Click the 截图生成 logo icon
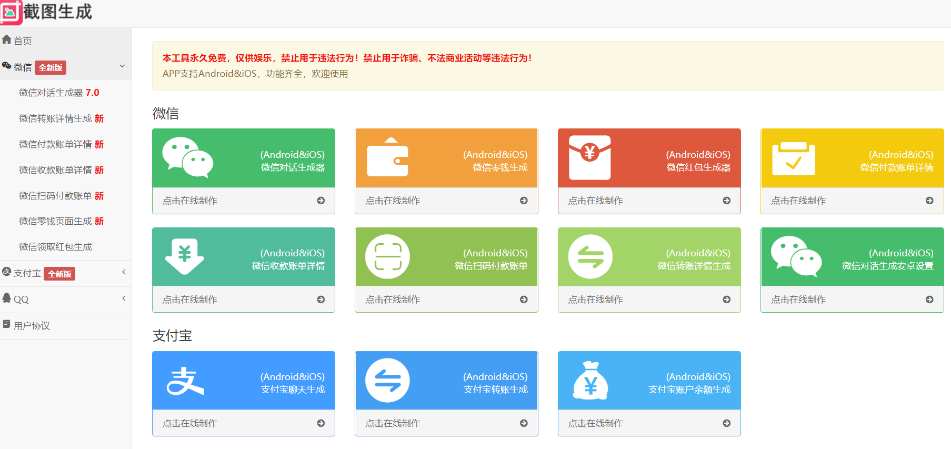The image size is (951, 449). coord(11,12)
